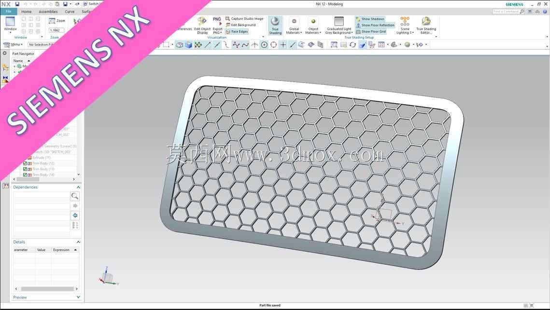Toggle Face Edges display
The height and width of the screenshot is (310, 550).
(x=237, y=31)
